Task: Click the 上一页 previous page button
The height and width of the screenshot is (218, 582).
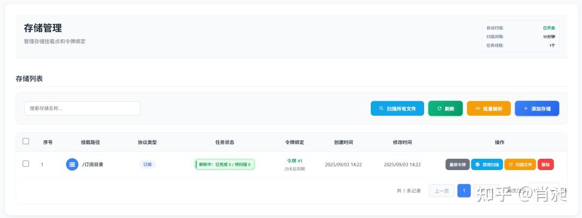Action: click(442, 191)
